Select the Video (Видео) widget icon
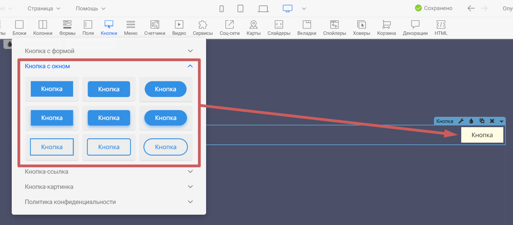The image size is (513, 225). pos(179,28)
